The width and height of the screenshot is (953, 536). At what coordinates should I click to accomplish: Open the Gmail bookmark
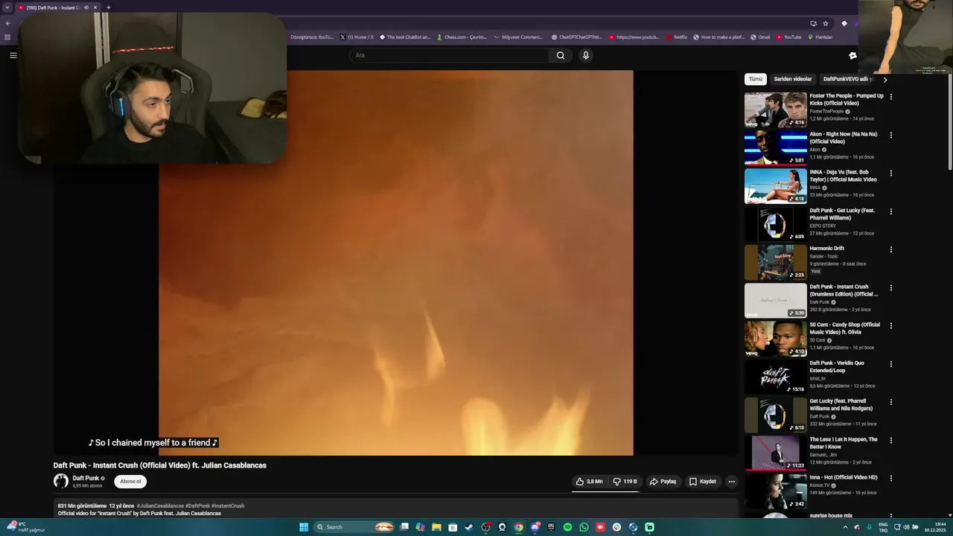pos(760,37)
